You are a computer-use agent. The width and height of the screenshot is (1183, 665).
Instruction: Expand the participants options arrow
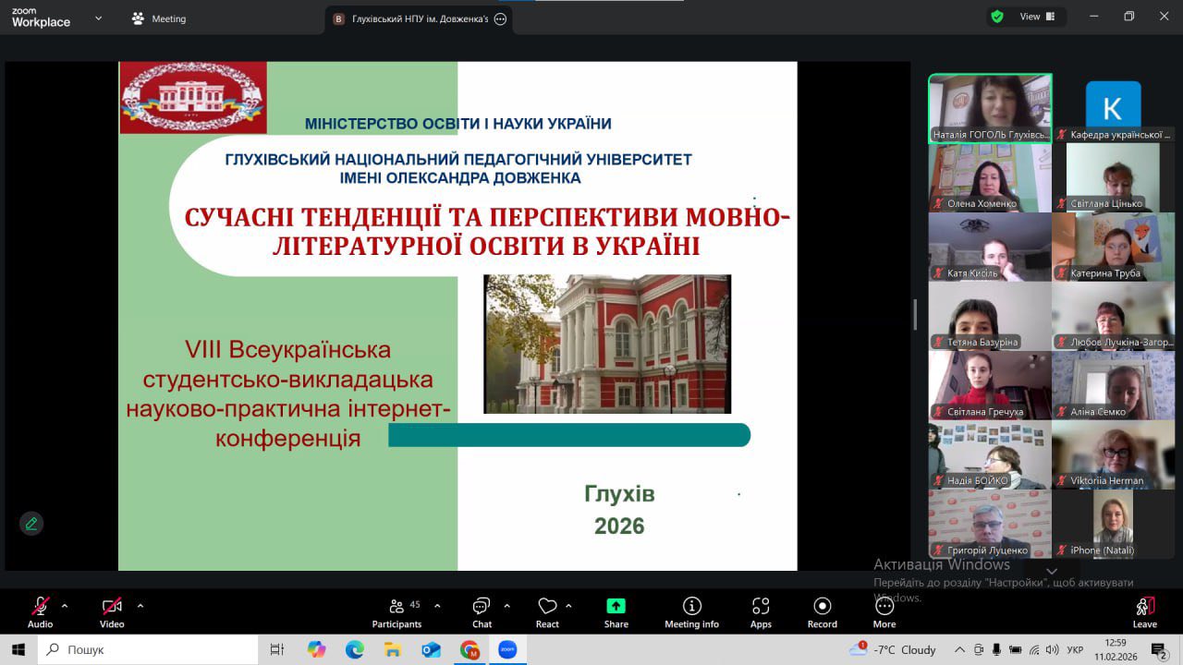[437, 606]
